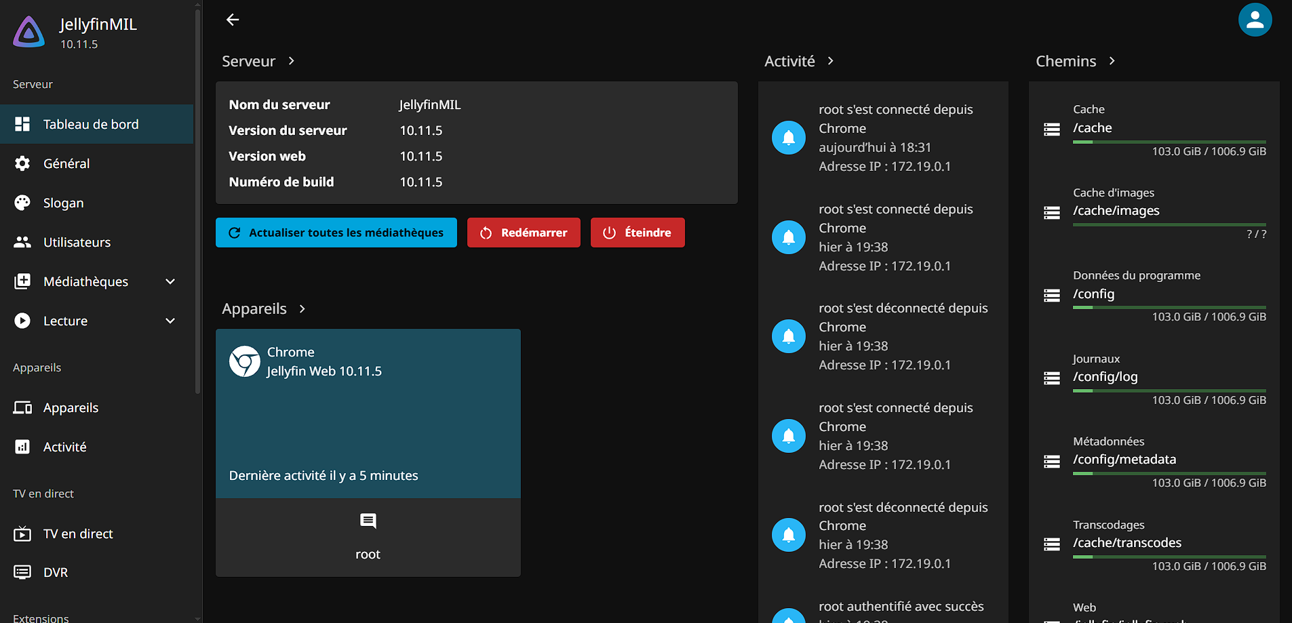This screenshot has width=1292, height=623.
Task: Open the Chemins section header link
Action: pyautogui.click(x=1075, y=61)
